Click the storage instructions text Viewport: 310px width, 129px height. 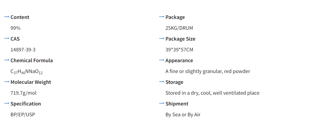[x=212, y=93]
